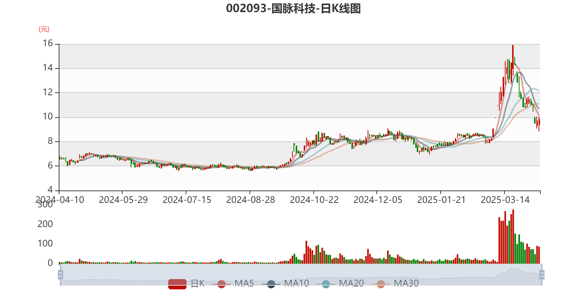The width and height of the screenshot is (587, 293).
Task: Hide the MA30 moving average line
Action: (x=395, y=283)
